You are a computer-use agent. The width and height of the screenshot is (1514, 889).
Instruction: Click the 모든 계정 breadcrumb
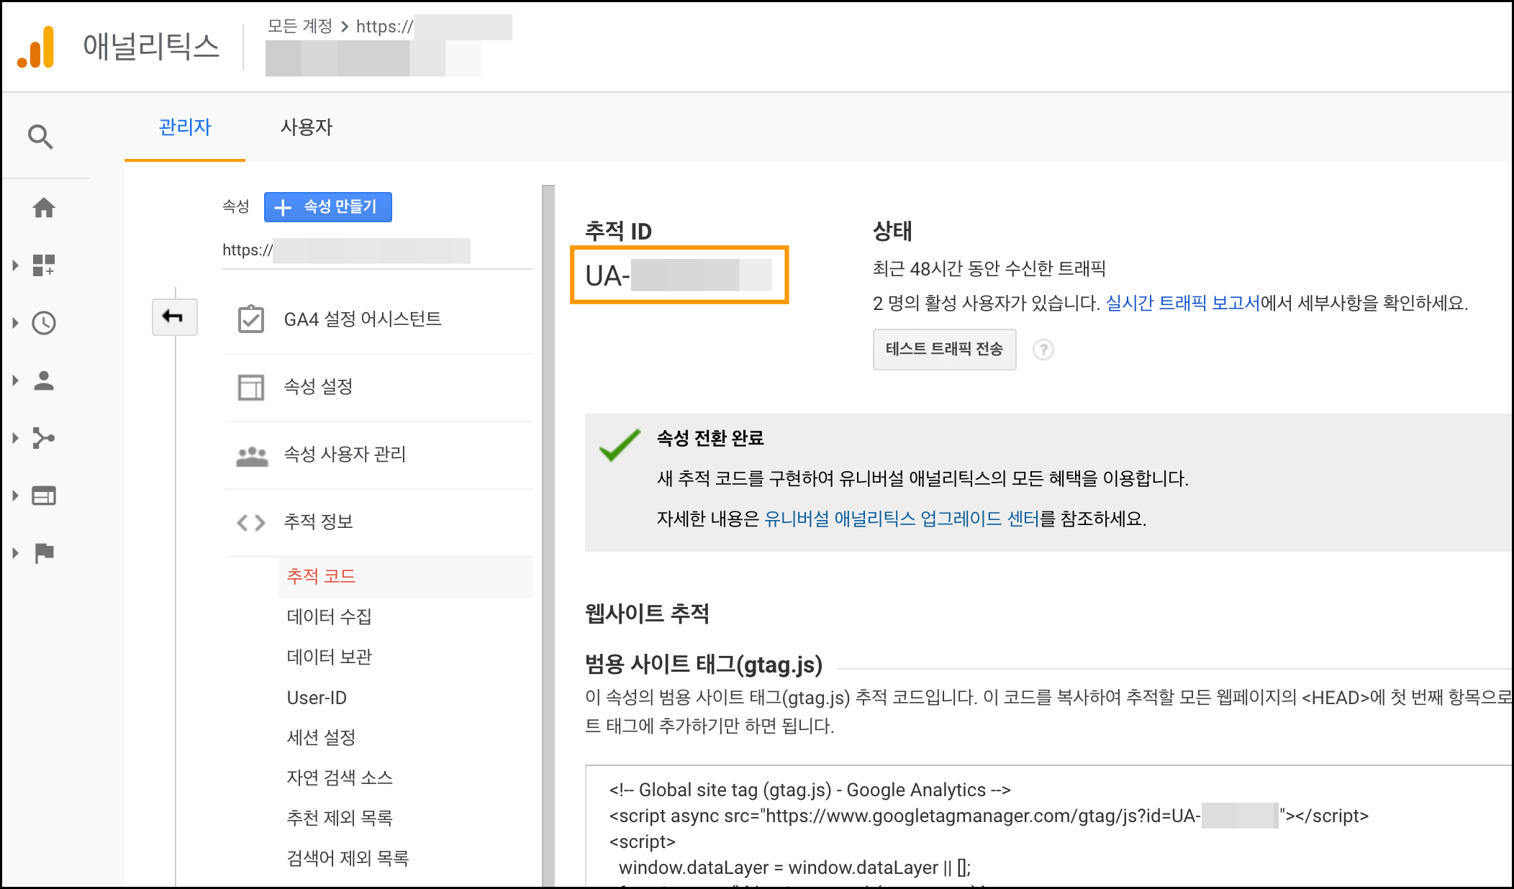[x=300, y=27]
